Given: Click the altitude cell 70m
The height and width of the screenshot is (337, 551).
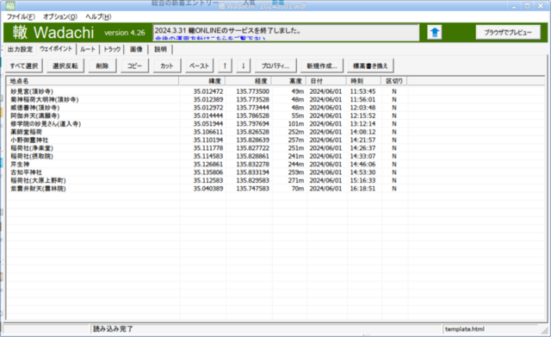Looking at the screenshot, I should pyautogui.click(x=298, y=189).
